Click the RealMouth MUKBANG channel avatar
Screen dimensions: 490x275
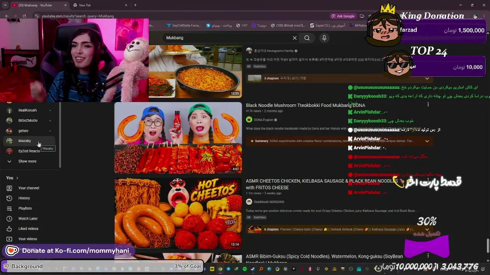tap(249, 202)
